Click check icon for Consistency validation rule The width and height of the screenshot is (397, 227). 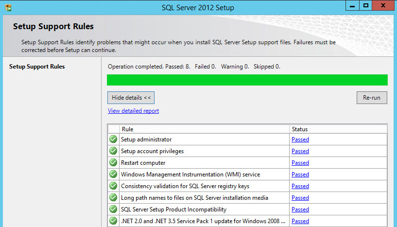[x=113, y=186]
